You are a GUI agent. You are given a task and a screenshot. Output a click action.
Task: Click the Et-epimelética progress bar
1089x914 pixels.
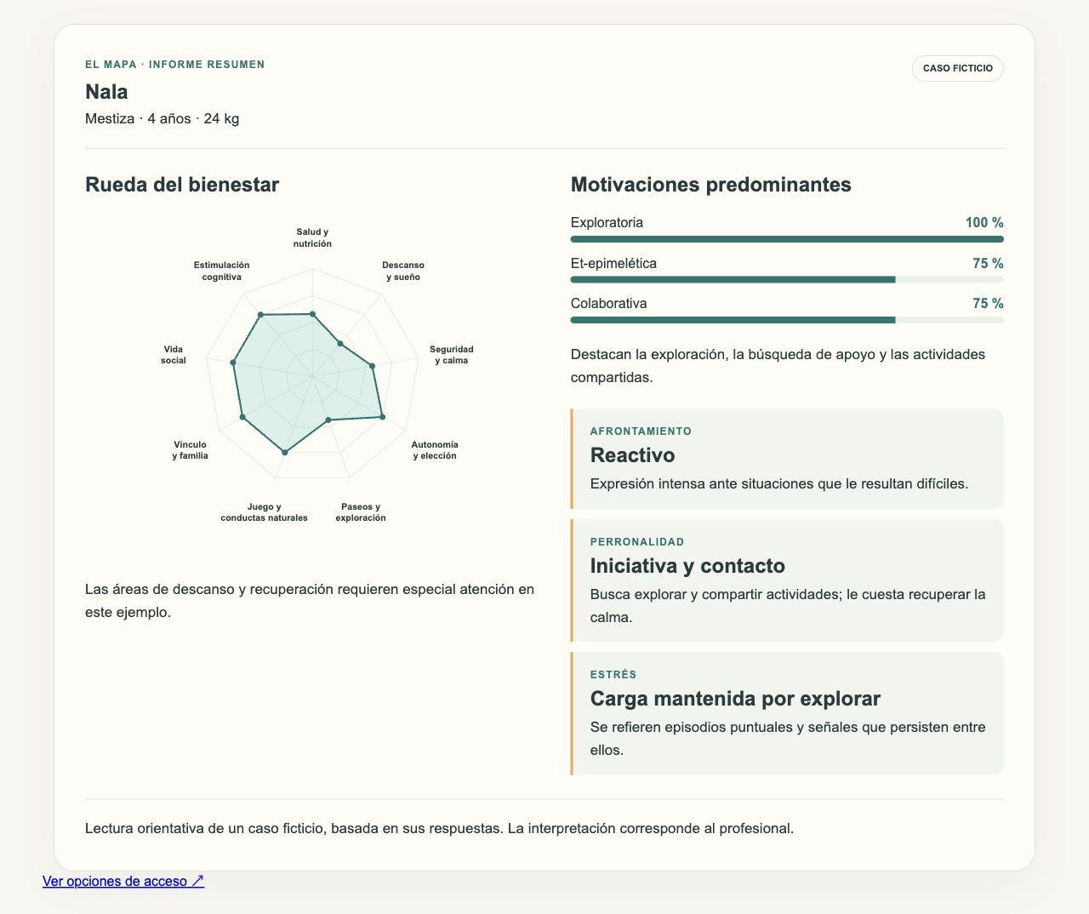(x=787, y=279)
